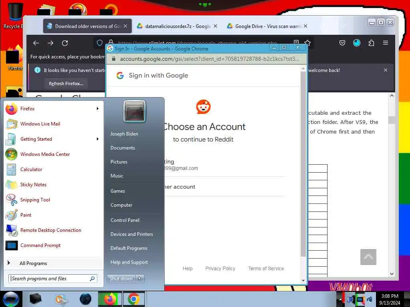Open Joseph Biden user folder

(x=124, y=134)
